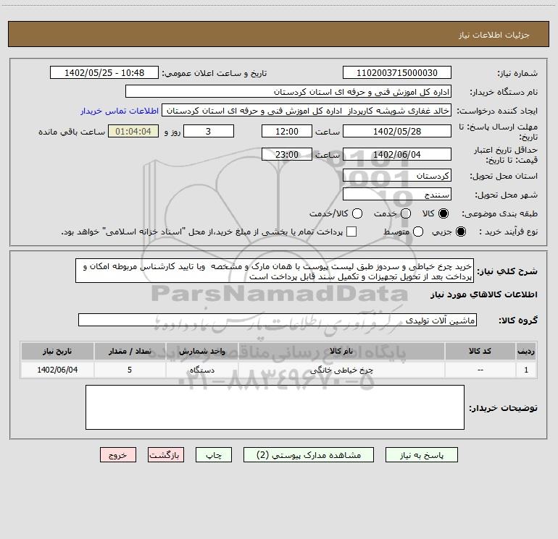Image resolution: width=558 pixels, height=539 pixels.
Task: Click the announcement date 1402/05/25 field
Action: point(104,72)
